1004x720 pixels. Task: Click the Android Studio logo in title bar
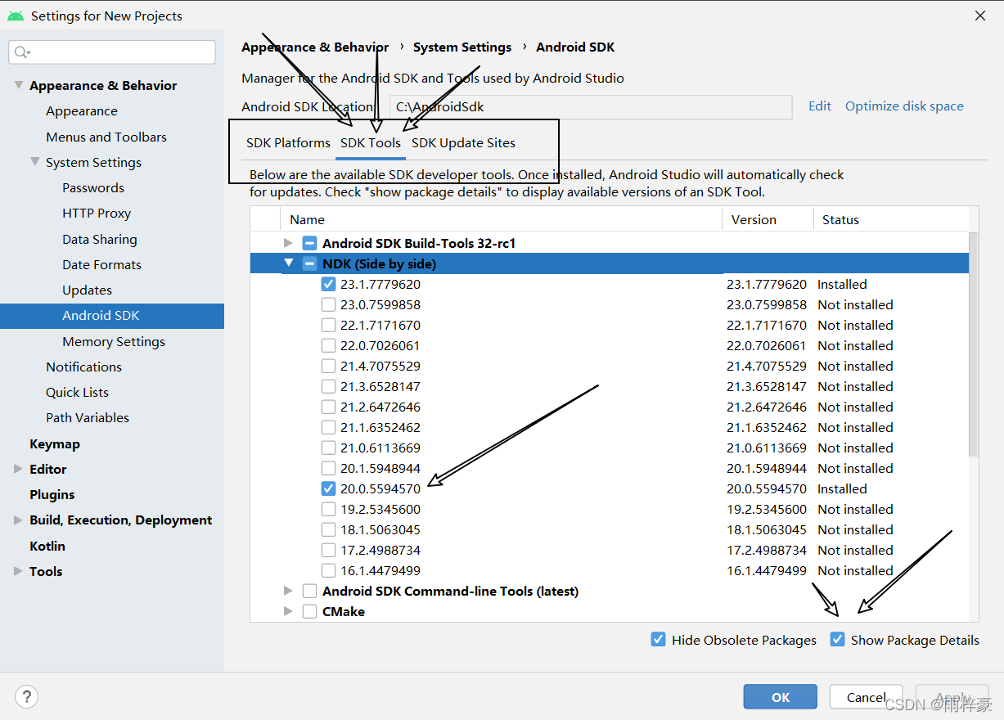coord(15,16)
